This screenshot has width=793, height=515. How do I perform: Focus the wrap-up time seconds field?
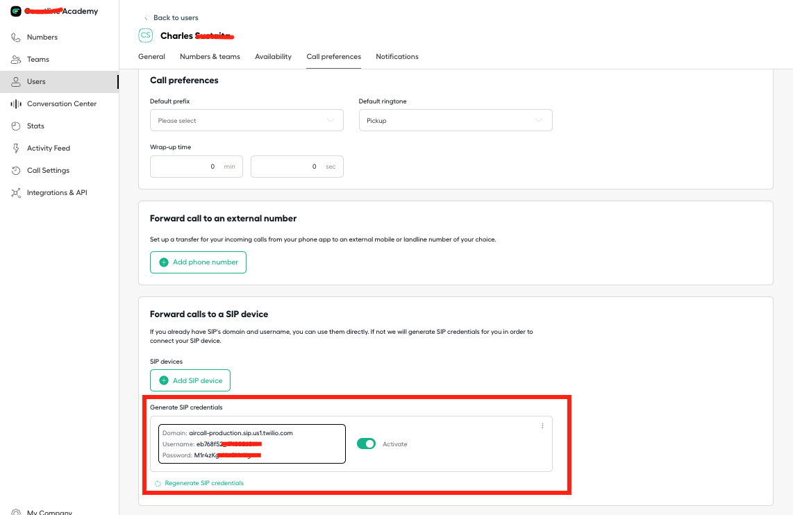297,167
